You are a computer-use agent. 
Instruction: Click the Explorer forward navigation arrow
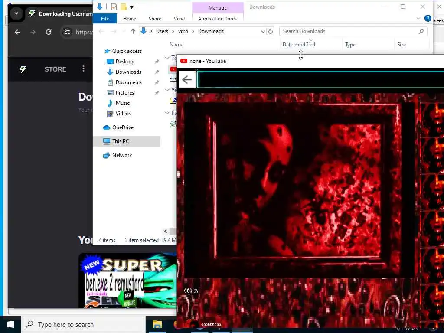(x=114, y=31)
